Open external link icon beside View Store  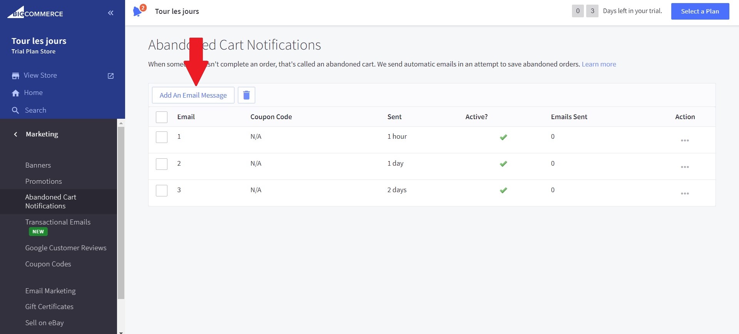110,76
